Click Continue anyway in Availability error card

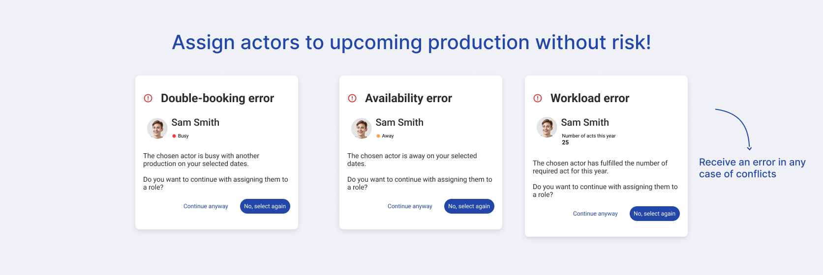[x=410, y=206]
